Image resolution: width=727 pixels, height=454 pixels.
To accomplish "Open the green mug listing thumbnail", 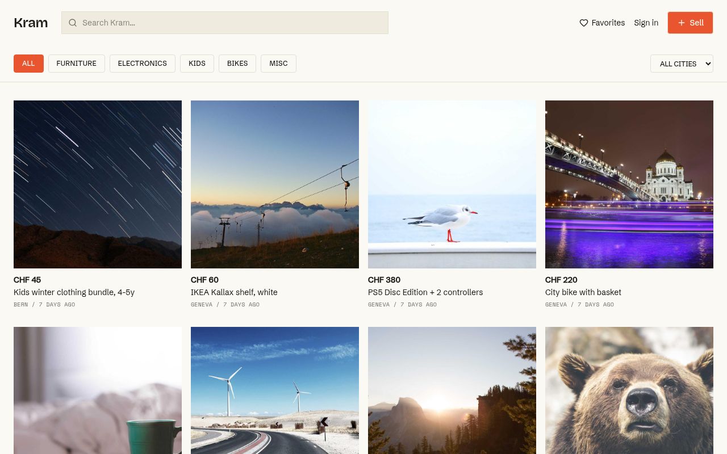I will (98, 390).
